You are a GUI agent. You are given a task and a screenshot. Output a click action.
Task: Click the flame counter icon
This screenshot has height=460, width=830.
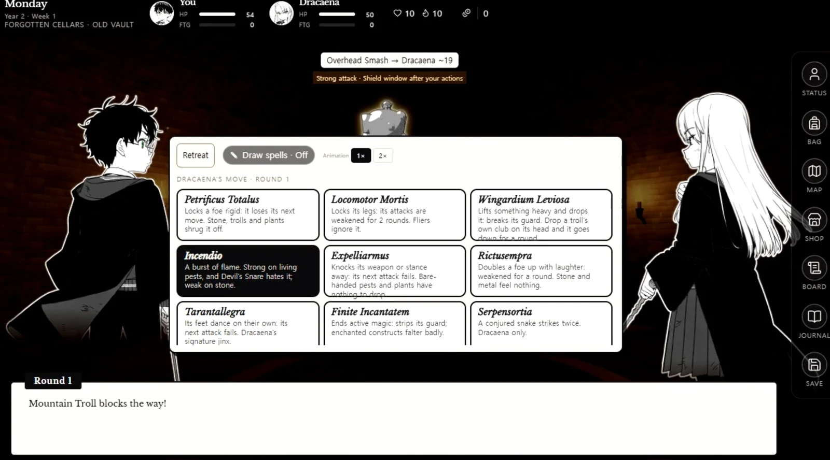(x=425, y=13)
